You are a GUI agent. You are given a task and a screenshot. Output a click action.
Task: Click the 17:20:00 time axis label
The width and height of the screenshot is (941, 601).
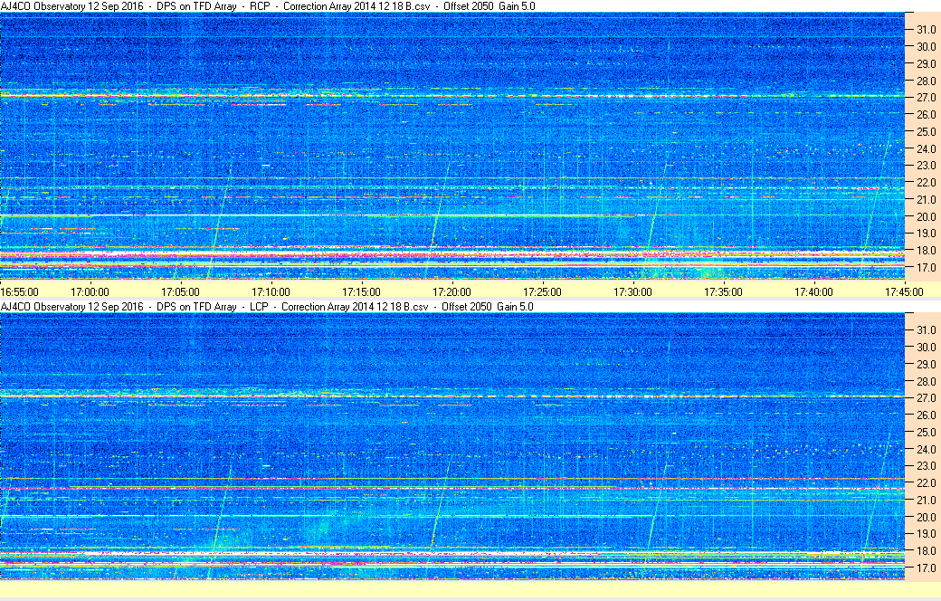(452, 291)
